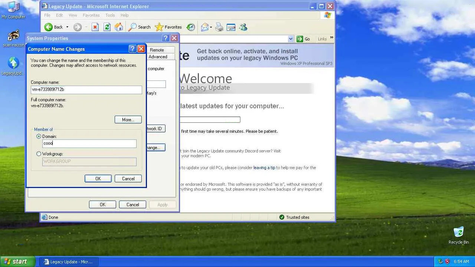Click the taskbar clock showing 6:54 AM
This screenshot has height=267, width=475.
pyautogui.click(x=462, y=261)
